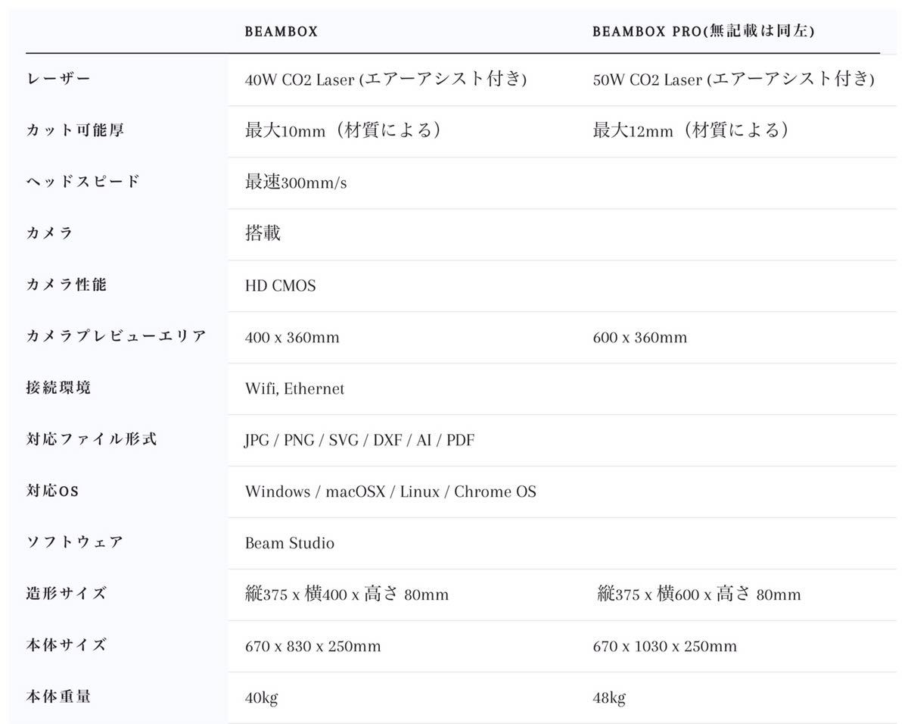Click the BEAMBOX column header
This screenshot has width=908, height=724.
click(281, 32)
